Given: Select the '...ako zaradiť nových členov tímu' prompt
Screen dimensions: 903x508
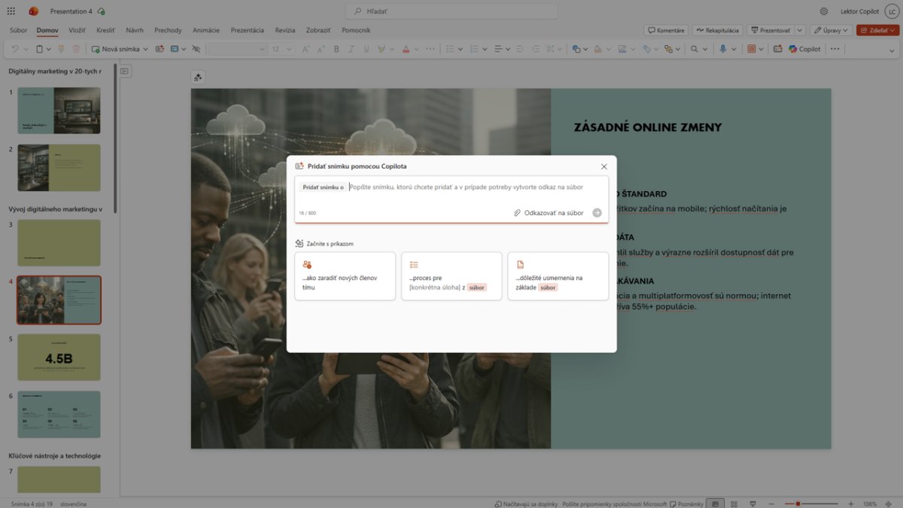Looking at the screenshot, I should click(x=345, y=276).
